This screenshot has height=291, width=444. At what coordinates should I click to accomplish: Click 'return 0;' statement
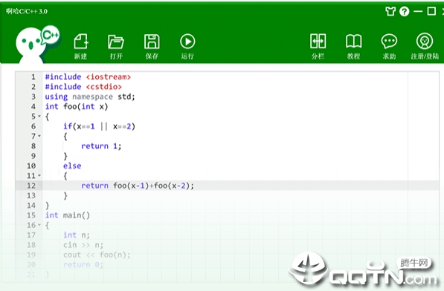[x=83, y=265]
